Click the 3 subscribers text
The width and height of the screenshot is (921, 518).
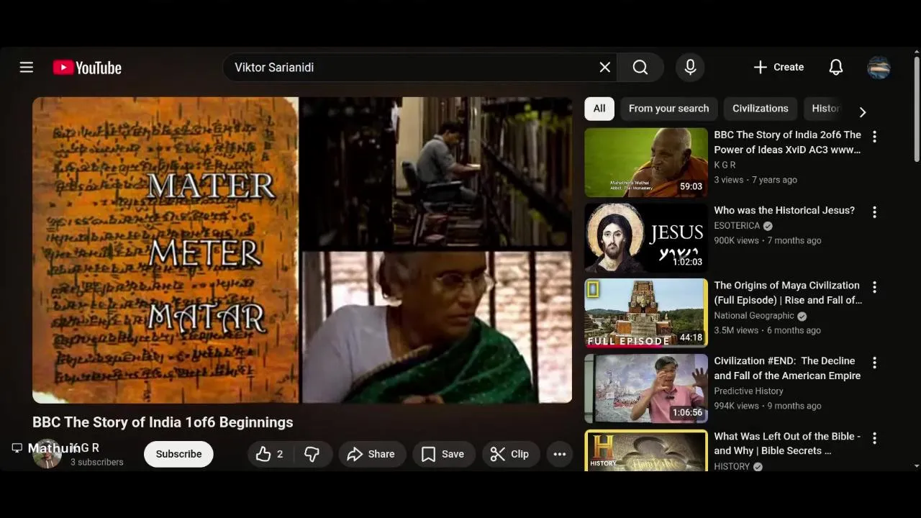(x=97, y=462)
